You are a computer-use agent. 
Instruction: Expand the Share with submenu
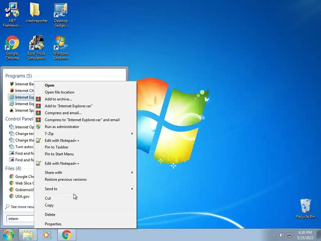pyautogui.click(x=85, y=173)
